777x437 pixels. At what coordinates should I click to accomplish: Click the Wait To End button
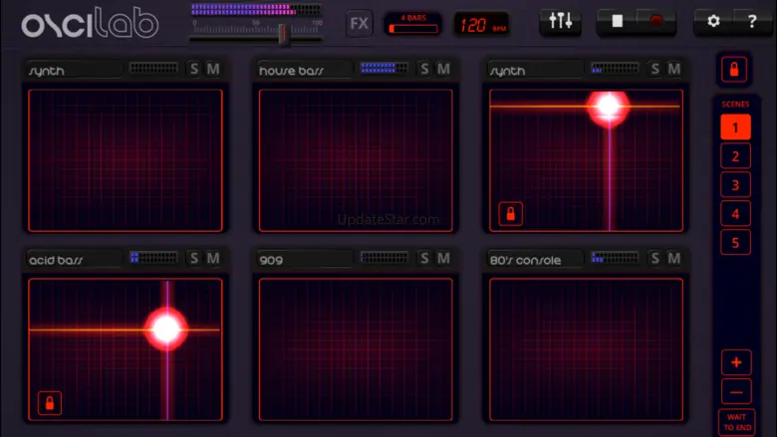point(736,422)
